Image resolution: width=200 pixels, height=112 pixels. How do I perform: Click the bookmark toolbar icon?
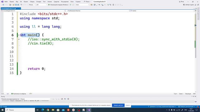click(113, 5)
